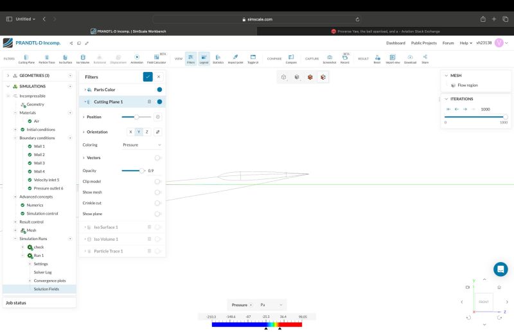The height and width of the screenshot is (332, 514).
Task: Go to Public Projects
Action: pos(424,43)
